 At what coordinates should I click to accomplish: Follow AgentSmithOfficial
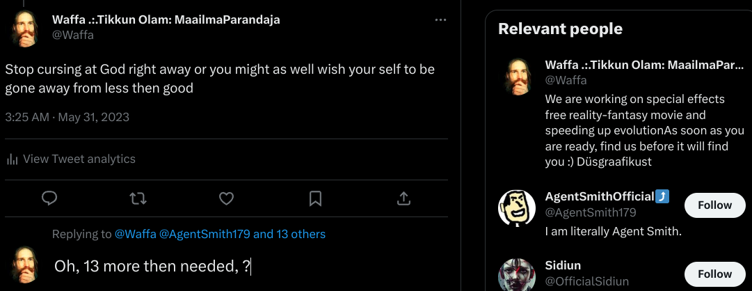point(714,205)
